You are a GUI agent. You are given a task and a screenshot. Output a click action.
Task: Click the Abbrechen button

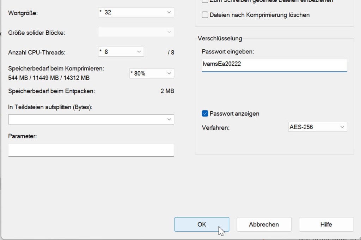coord(264,225)
